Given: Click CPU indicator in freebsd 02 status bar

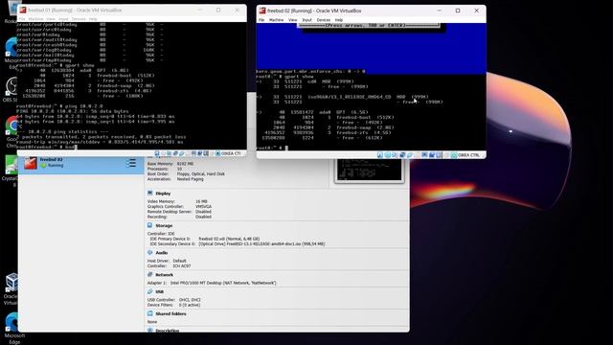Looking at the screenshot, I should coord(439,155).
